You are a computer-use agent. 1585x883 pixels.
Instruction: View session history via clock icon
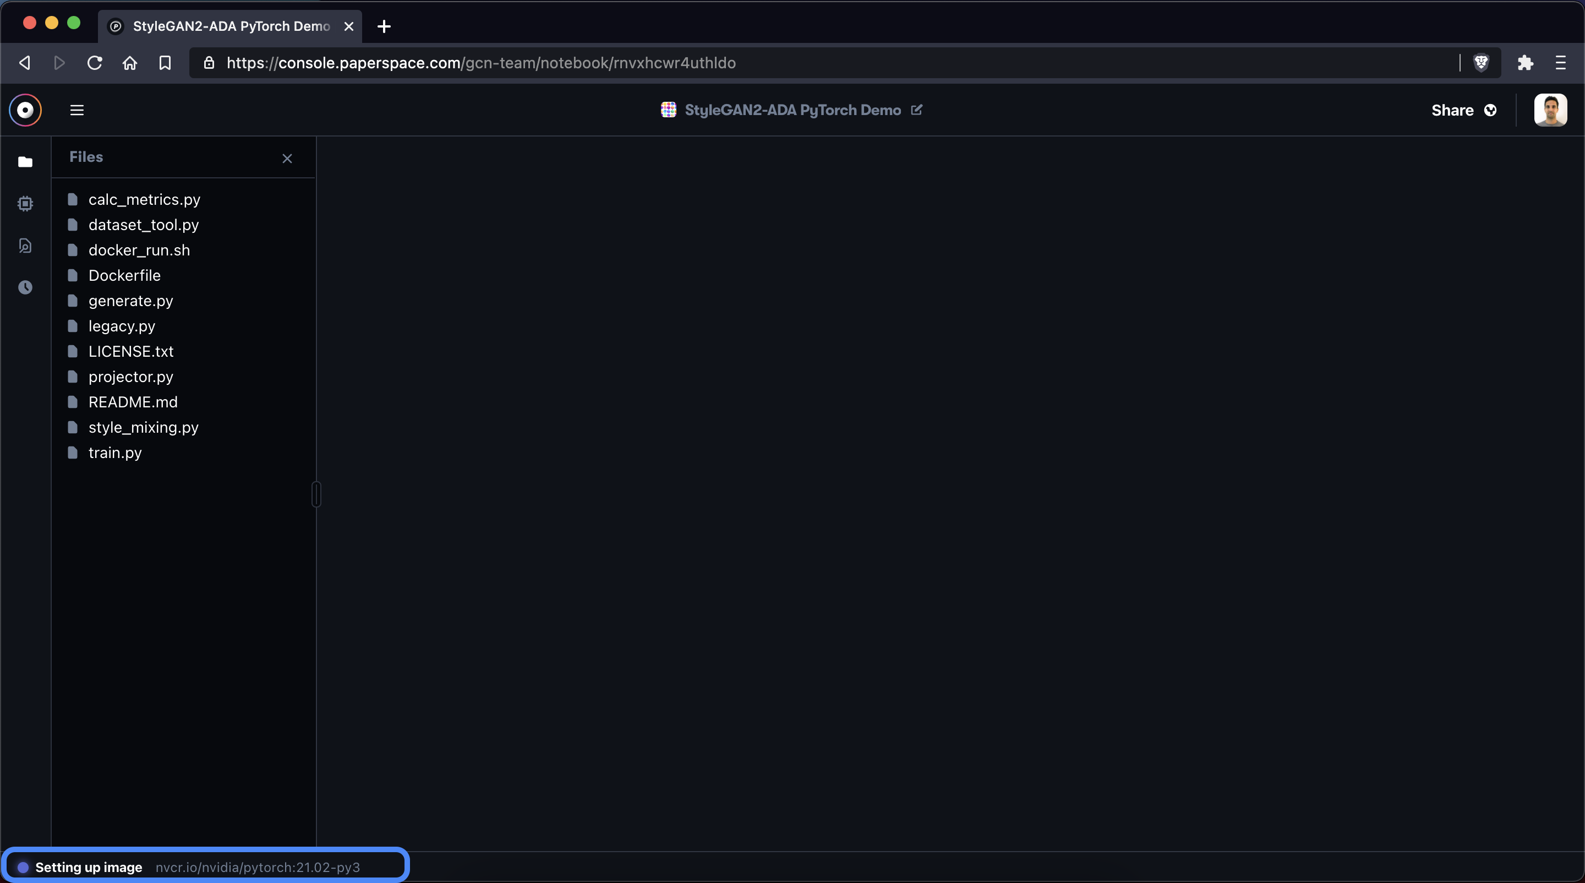click(x=25, y=287)
